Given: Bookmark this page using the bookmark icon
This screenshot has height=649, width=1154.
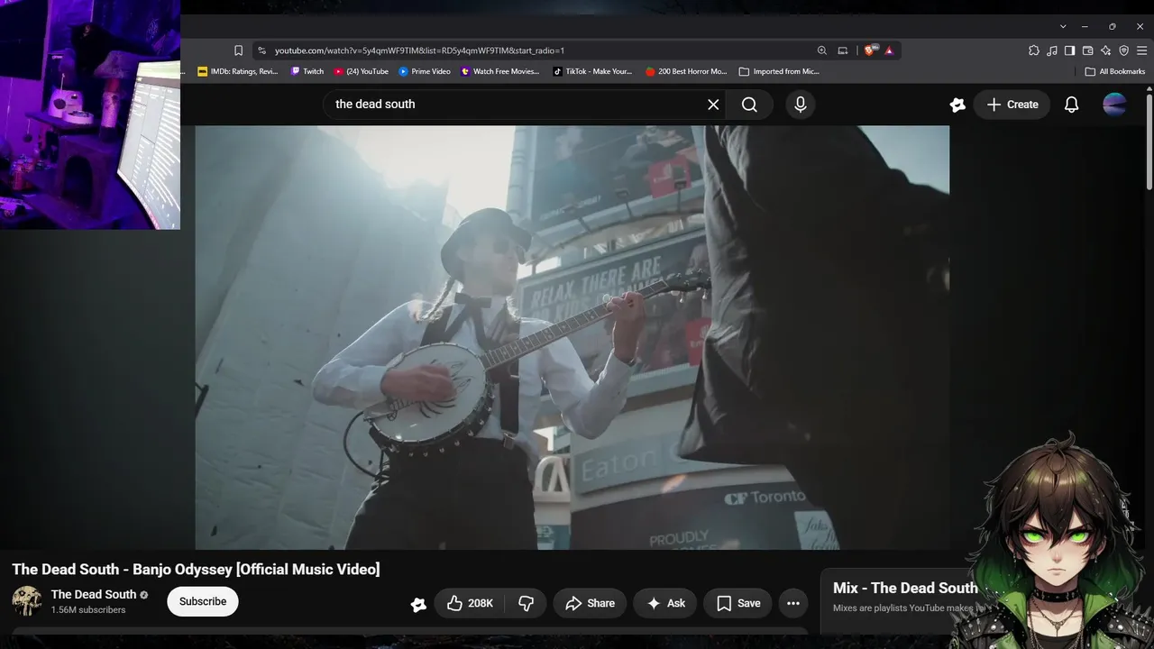Looking at the screenshot, I should tap(238, 50).
